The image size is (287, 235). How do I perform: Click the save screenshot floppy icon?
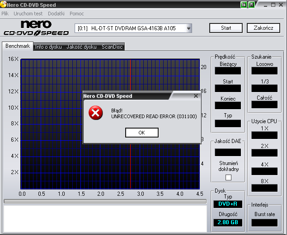[x=251, y=5]
